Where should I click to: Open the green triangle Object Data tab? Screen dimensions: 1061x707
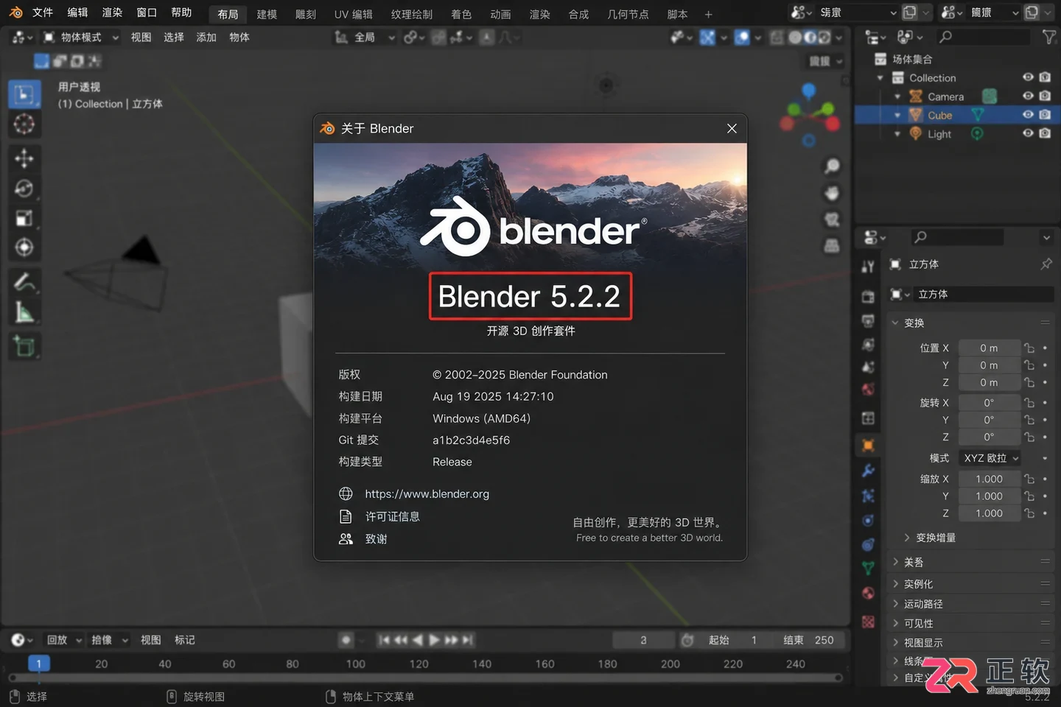pyautogui.click(x=869, y=569)
